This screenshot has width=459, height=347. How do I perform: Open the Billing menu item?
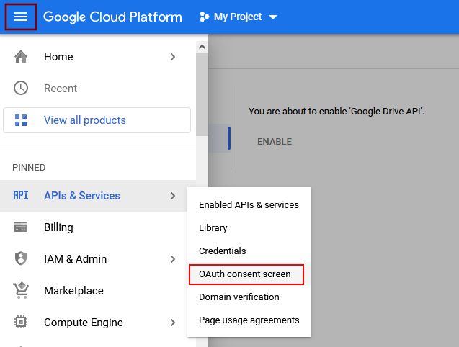pyautogui.click(x=98, y=227)
